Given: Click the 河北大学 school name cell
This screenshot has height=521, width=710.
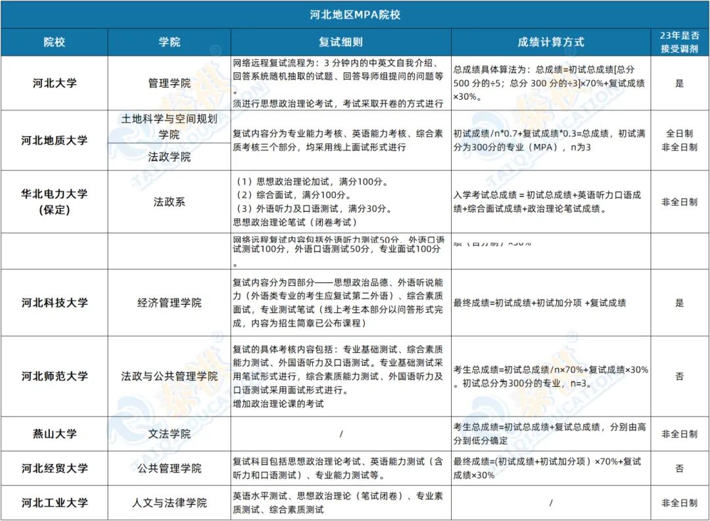Looking at the screenshot, I should [55, 83].
